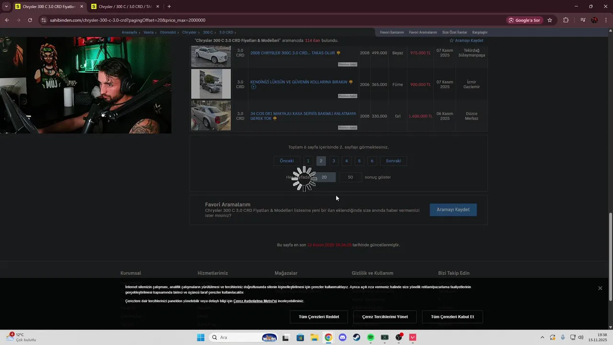Open the Chrysler breadcrumb link
The image size is (613, 345).
pos(189,32)
